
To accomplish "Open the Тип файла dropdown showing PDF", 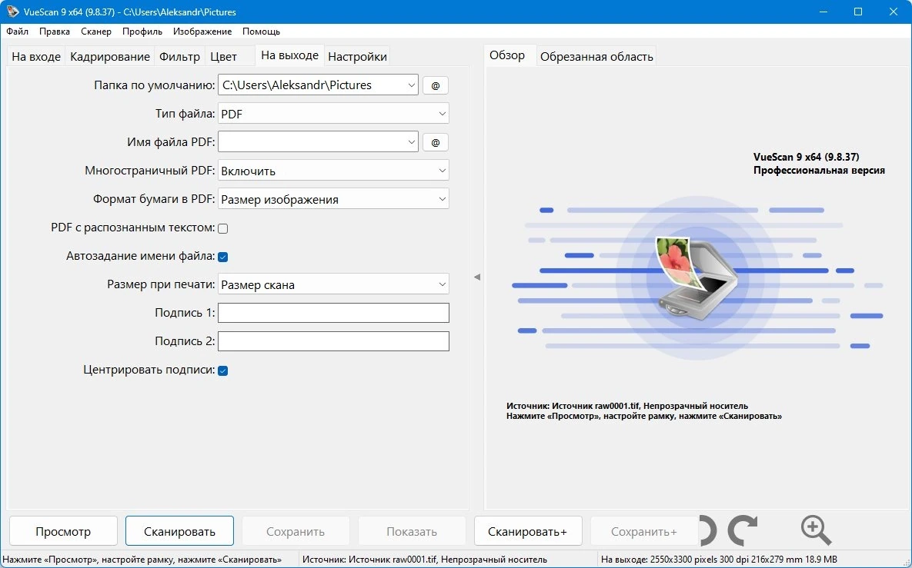I will (x=333, y=114).
